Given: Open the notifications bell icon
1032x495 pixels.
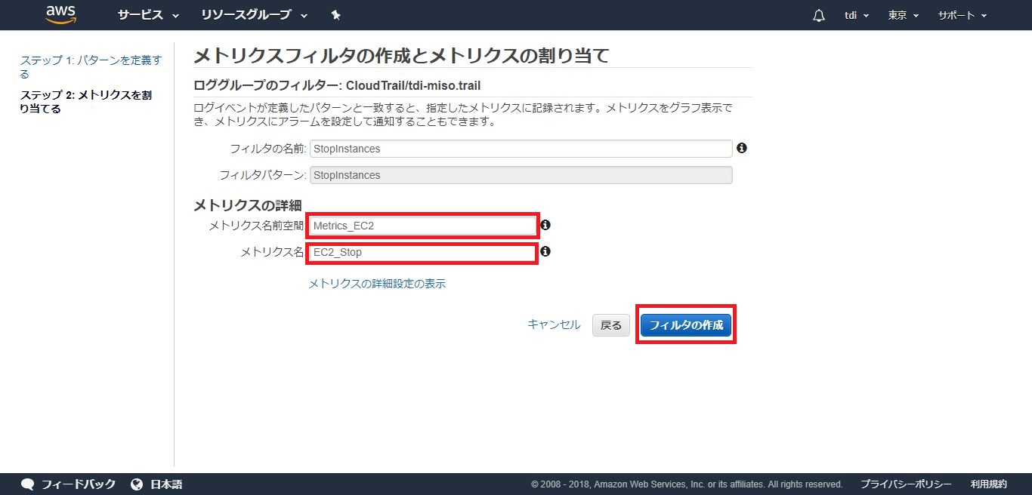Looking at the screenshot, I should pos(819,16).
